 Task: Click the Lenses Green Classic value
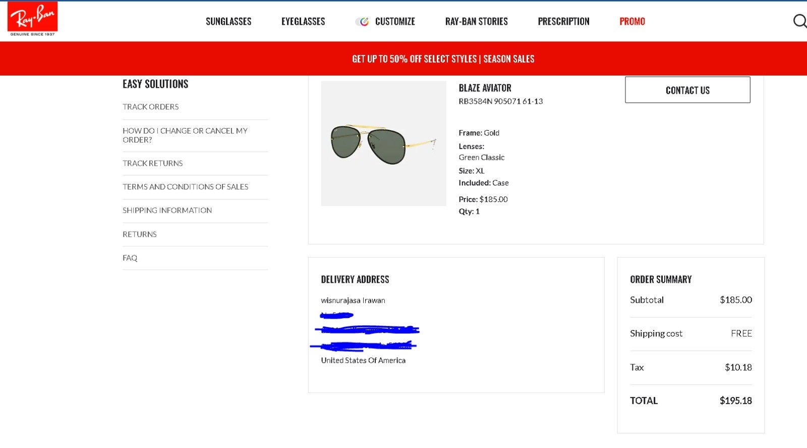pyautogui.click(x=481, y=158)
